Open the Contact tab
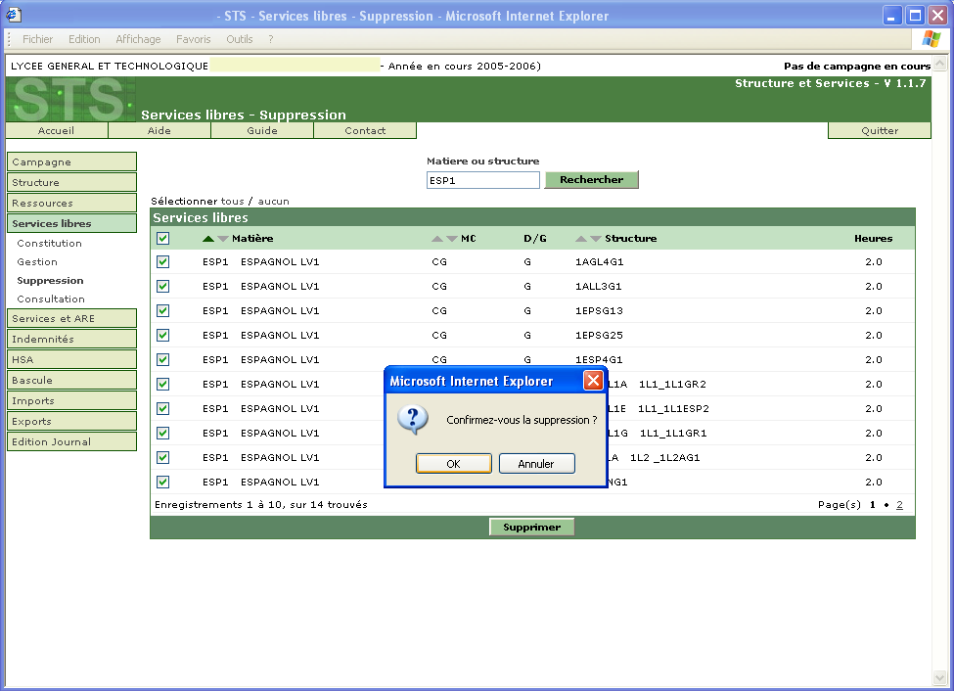Image resolution: width=954 pixels, height=691 pixels. point(365,130)
